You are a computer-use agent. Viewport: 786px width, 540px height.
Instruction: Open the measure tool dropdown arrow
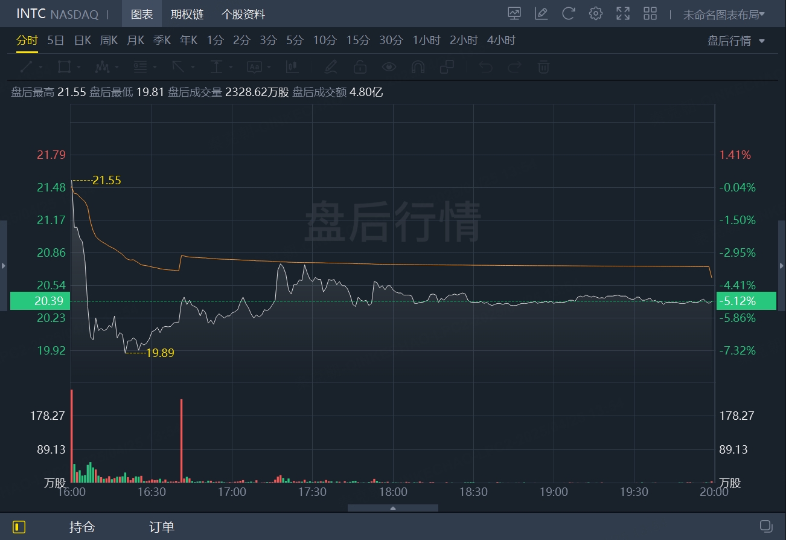tap(231, 67)
